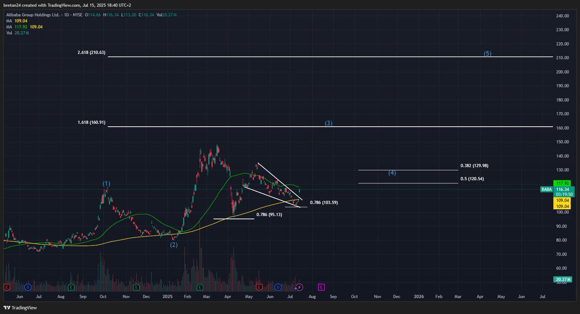Click the countdown timer 03:19:50 on axis

point(565,195)
